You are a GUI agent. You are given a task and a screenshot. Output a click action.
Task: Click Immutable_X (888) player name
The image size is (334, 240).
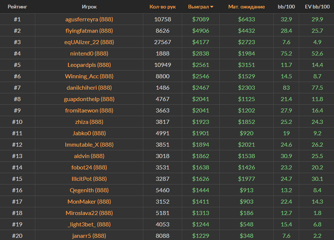tap(89, 144)
